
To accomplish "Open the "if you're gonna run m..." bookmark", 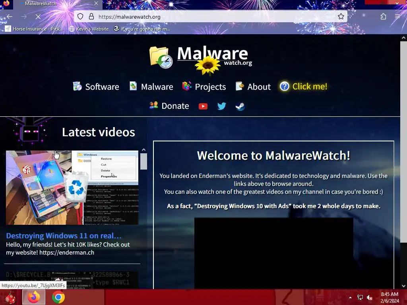I will (142, 29).
